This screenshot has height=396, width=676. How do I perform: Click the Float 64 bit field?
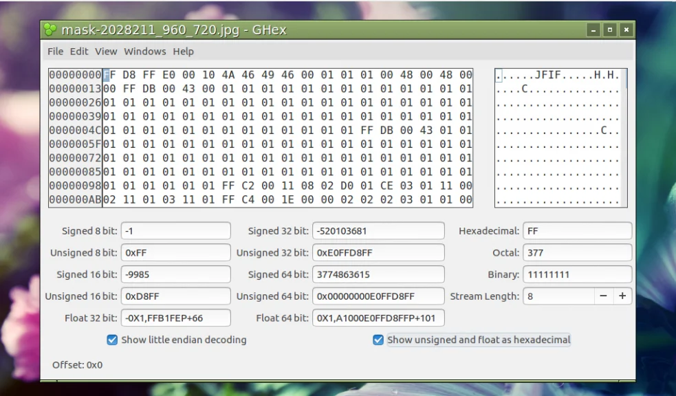(378, 318)
